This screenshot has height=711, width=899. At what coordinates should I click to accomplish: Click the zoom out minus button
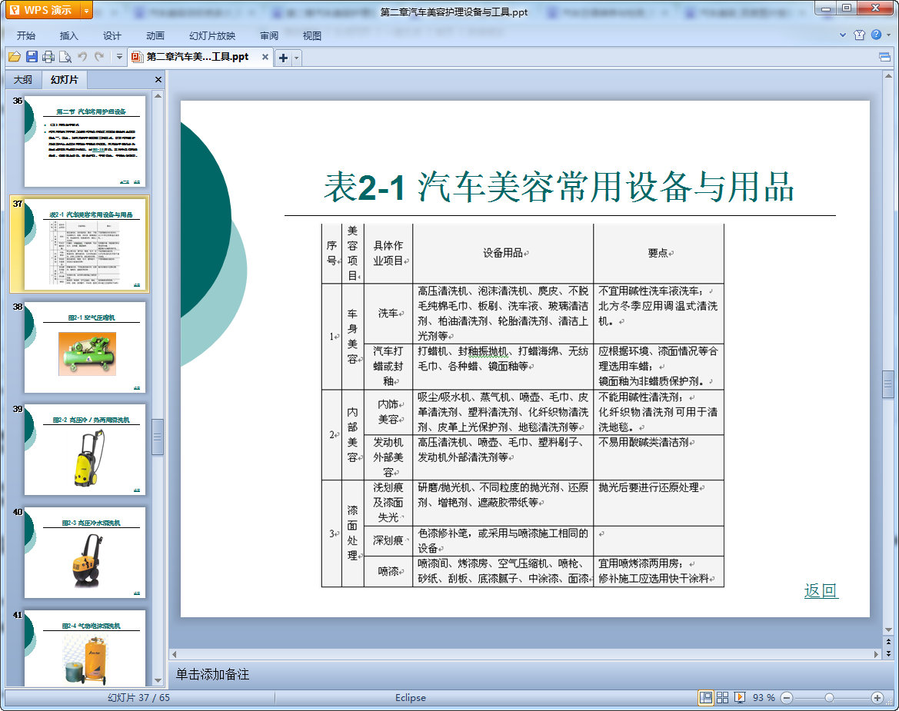(x=787, y=697)
